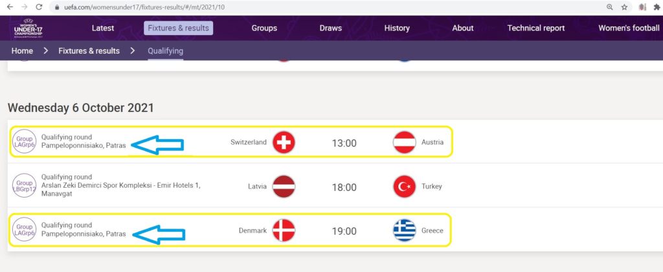Open the Groups menu item
Screen dimensions: 663x272
[x=264, y=28]
